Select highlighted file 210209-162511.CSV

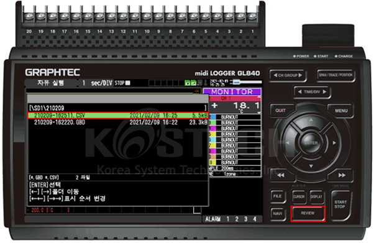pos(118,116)
